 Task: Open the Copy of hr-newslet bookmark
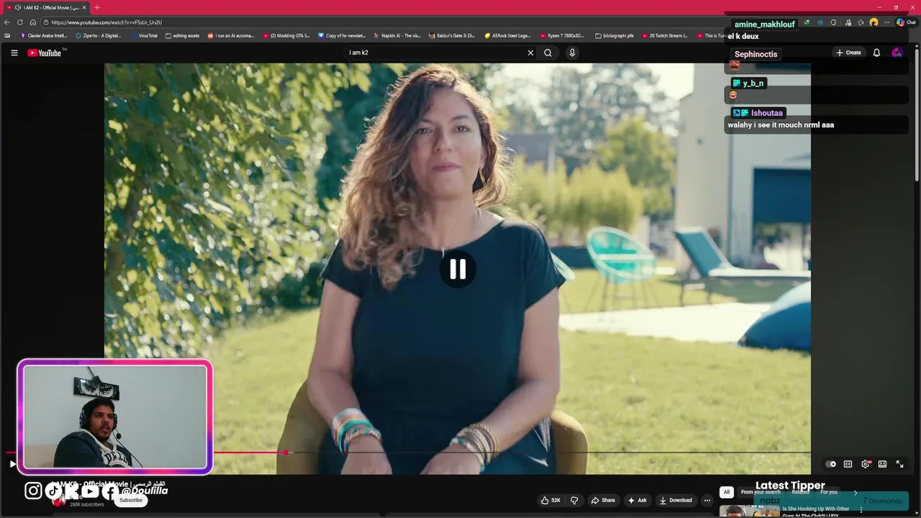point(342,35)
